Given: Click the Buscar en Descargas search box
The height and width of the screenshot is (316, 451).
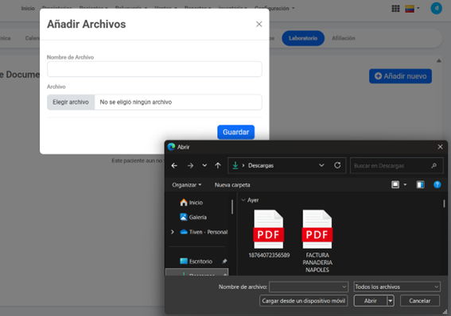Looking at the screenshot, I should coord(396,166).
